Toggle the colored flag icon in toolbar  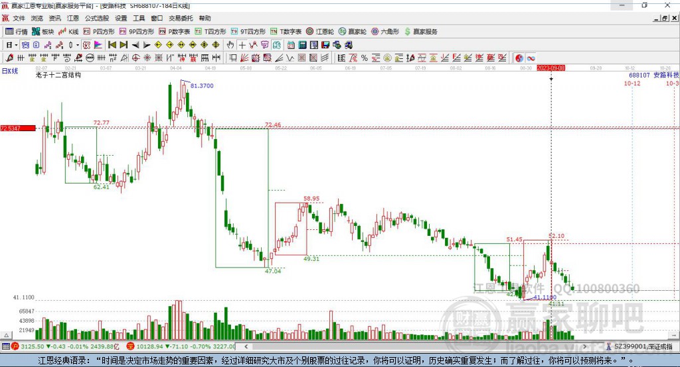point(98,45)
